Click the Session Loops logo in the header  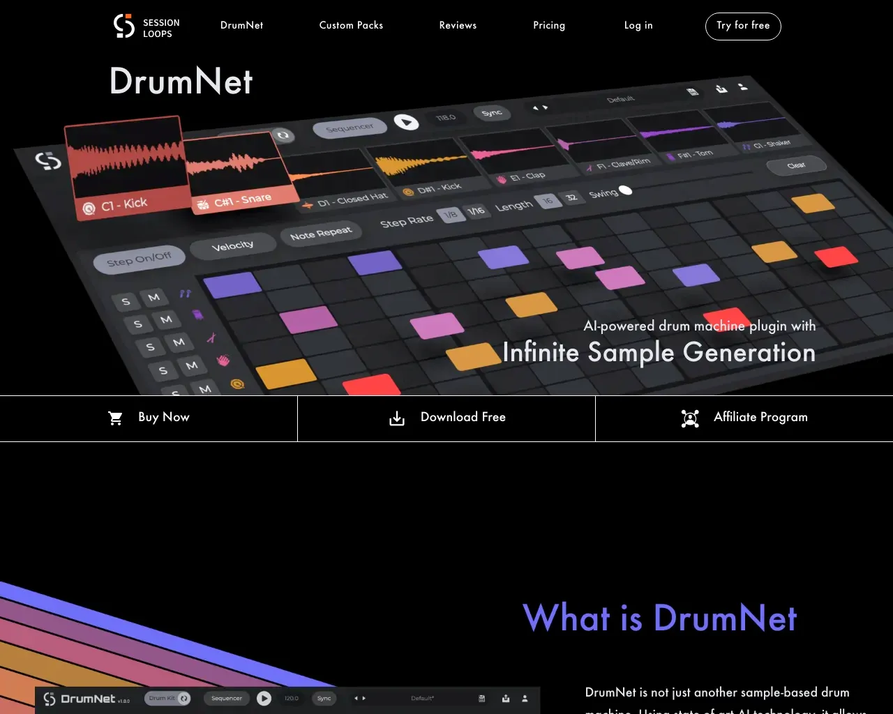[147, 26]
